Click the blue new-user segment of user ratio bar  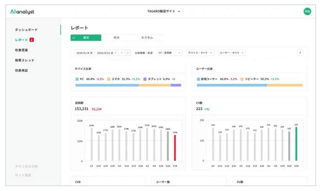tap(232, 85)
